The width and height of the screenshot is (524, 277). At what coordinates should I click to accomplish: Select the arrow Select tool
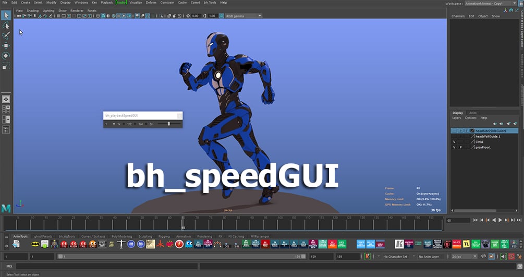pyautogui.click(x=6, y=15)
